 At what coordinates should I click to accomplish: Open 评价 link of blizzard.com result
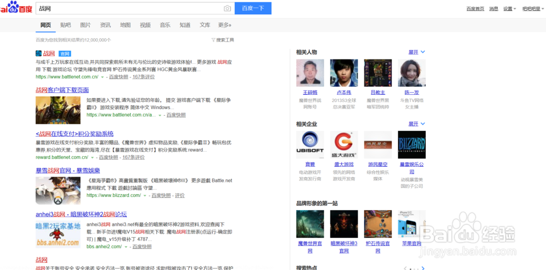(180, 195)
